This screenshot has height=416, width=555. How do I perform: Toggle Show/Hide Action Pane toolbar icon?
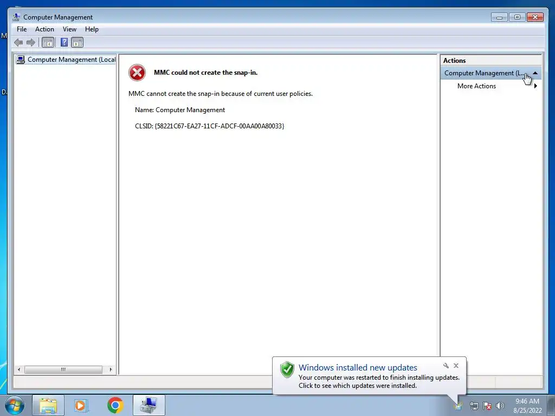77,43
